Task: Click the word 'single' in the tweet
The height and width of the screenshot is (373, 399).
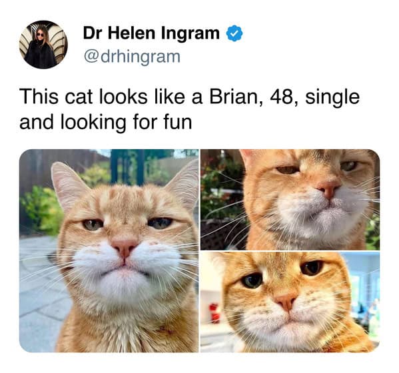Action: pyautogui.click(x=332, y=97)
